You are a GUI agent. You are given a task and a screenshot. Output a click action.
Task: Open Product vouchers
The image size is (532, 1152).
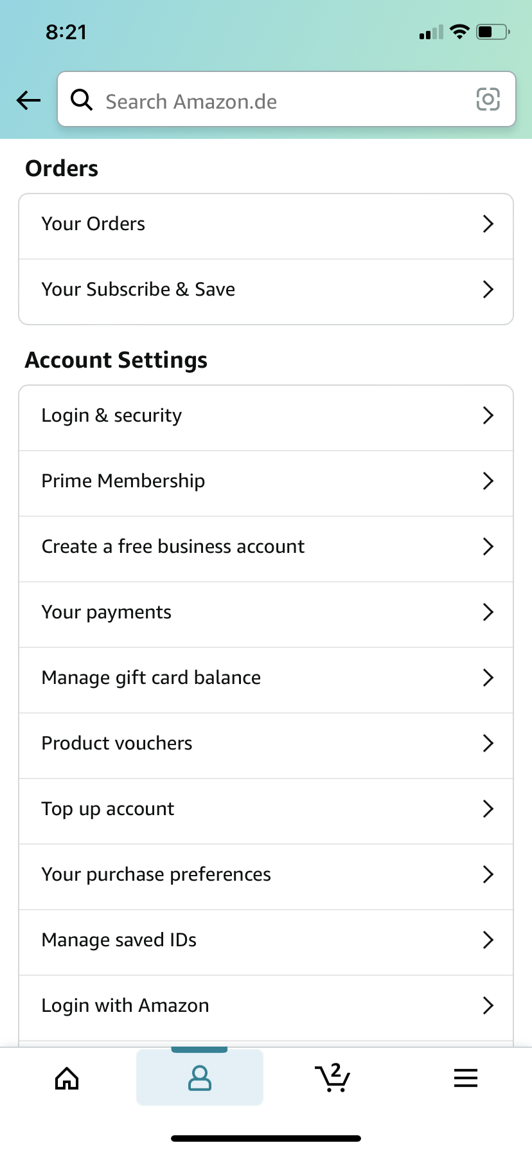tap(265, 743)
